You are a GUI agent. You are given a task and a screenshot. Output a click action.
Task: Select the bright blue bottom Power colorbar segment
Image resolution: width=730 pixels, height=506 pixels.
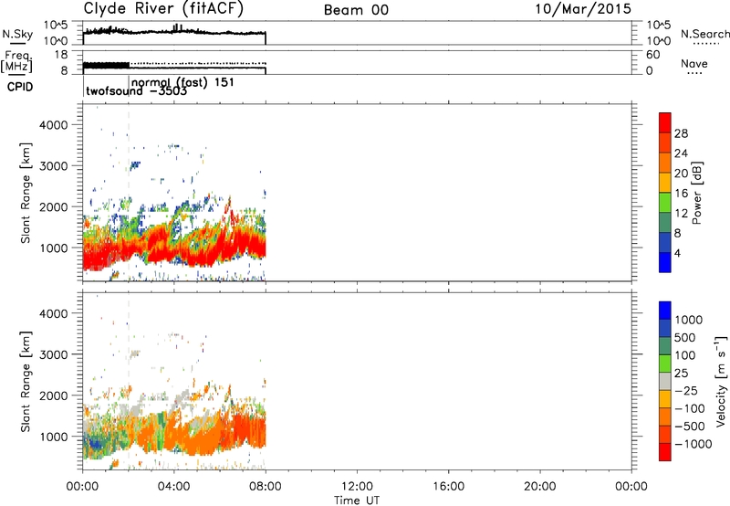665,263
